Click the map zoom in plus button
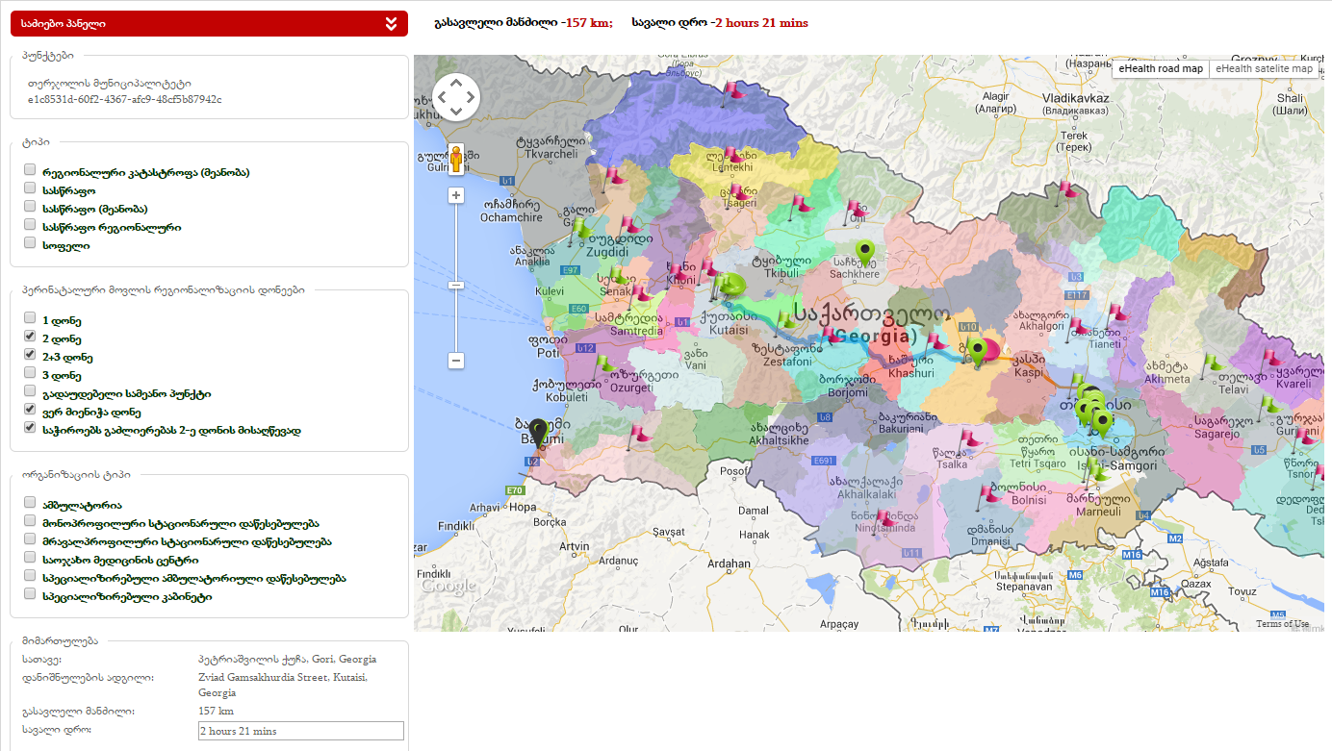Image resolution: width=1332 pixels, height=751 pixels. pyautogui.click(x=456, y=195)
